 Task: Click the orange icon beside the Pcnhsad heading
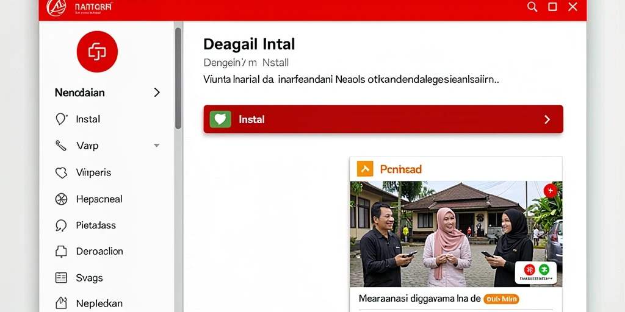[x=365, y=169]
